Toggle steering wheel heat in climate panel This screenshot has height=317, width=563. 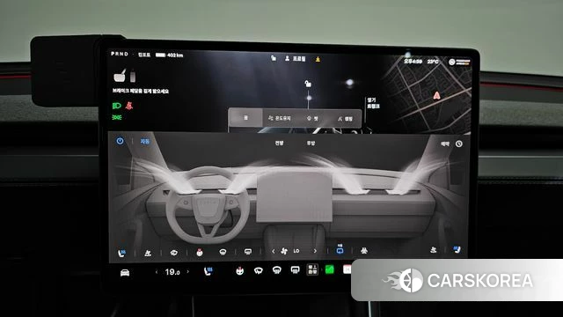(200, 253)
